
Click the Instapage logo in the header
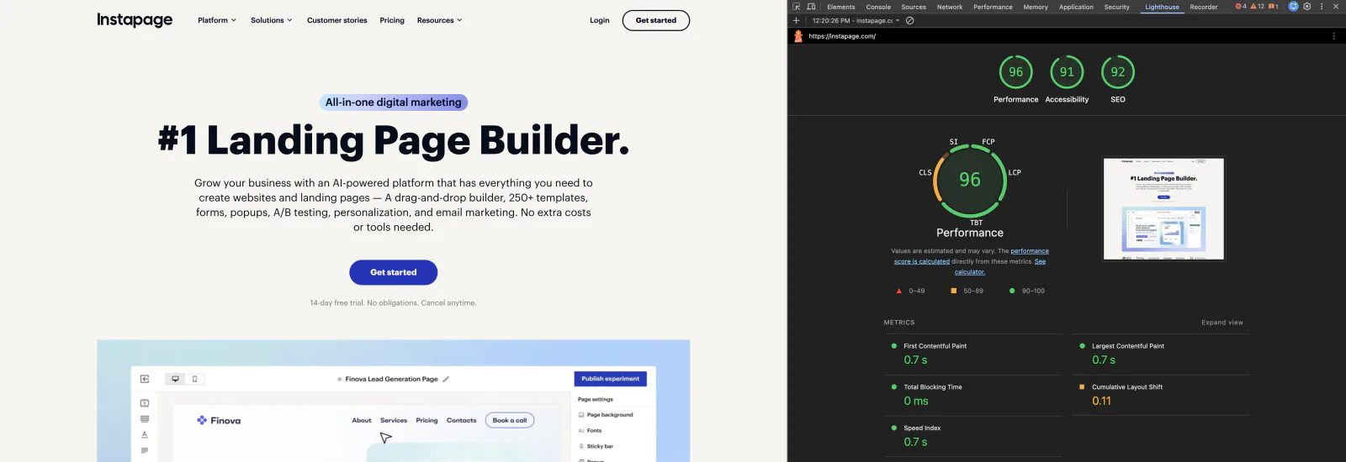point(135,19)
